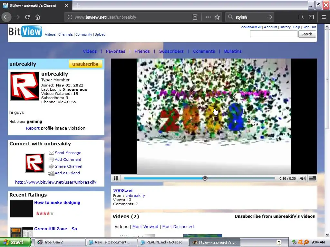The image size is (330, 247).
Task: Open the Videos channel tab
Action: tap(90, 51)
